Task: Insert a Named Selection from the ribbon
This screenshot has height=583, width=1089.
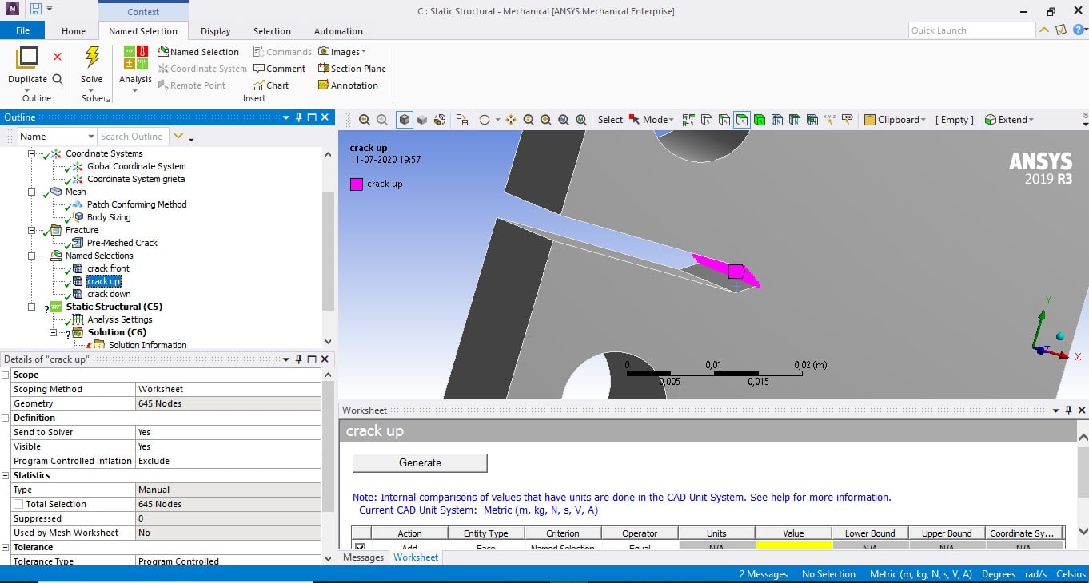Action: click(198, 52)
